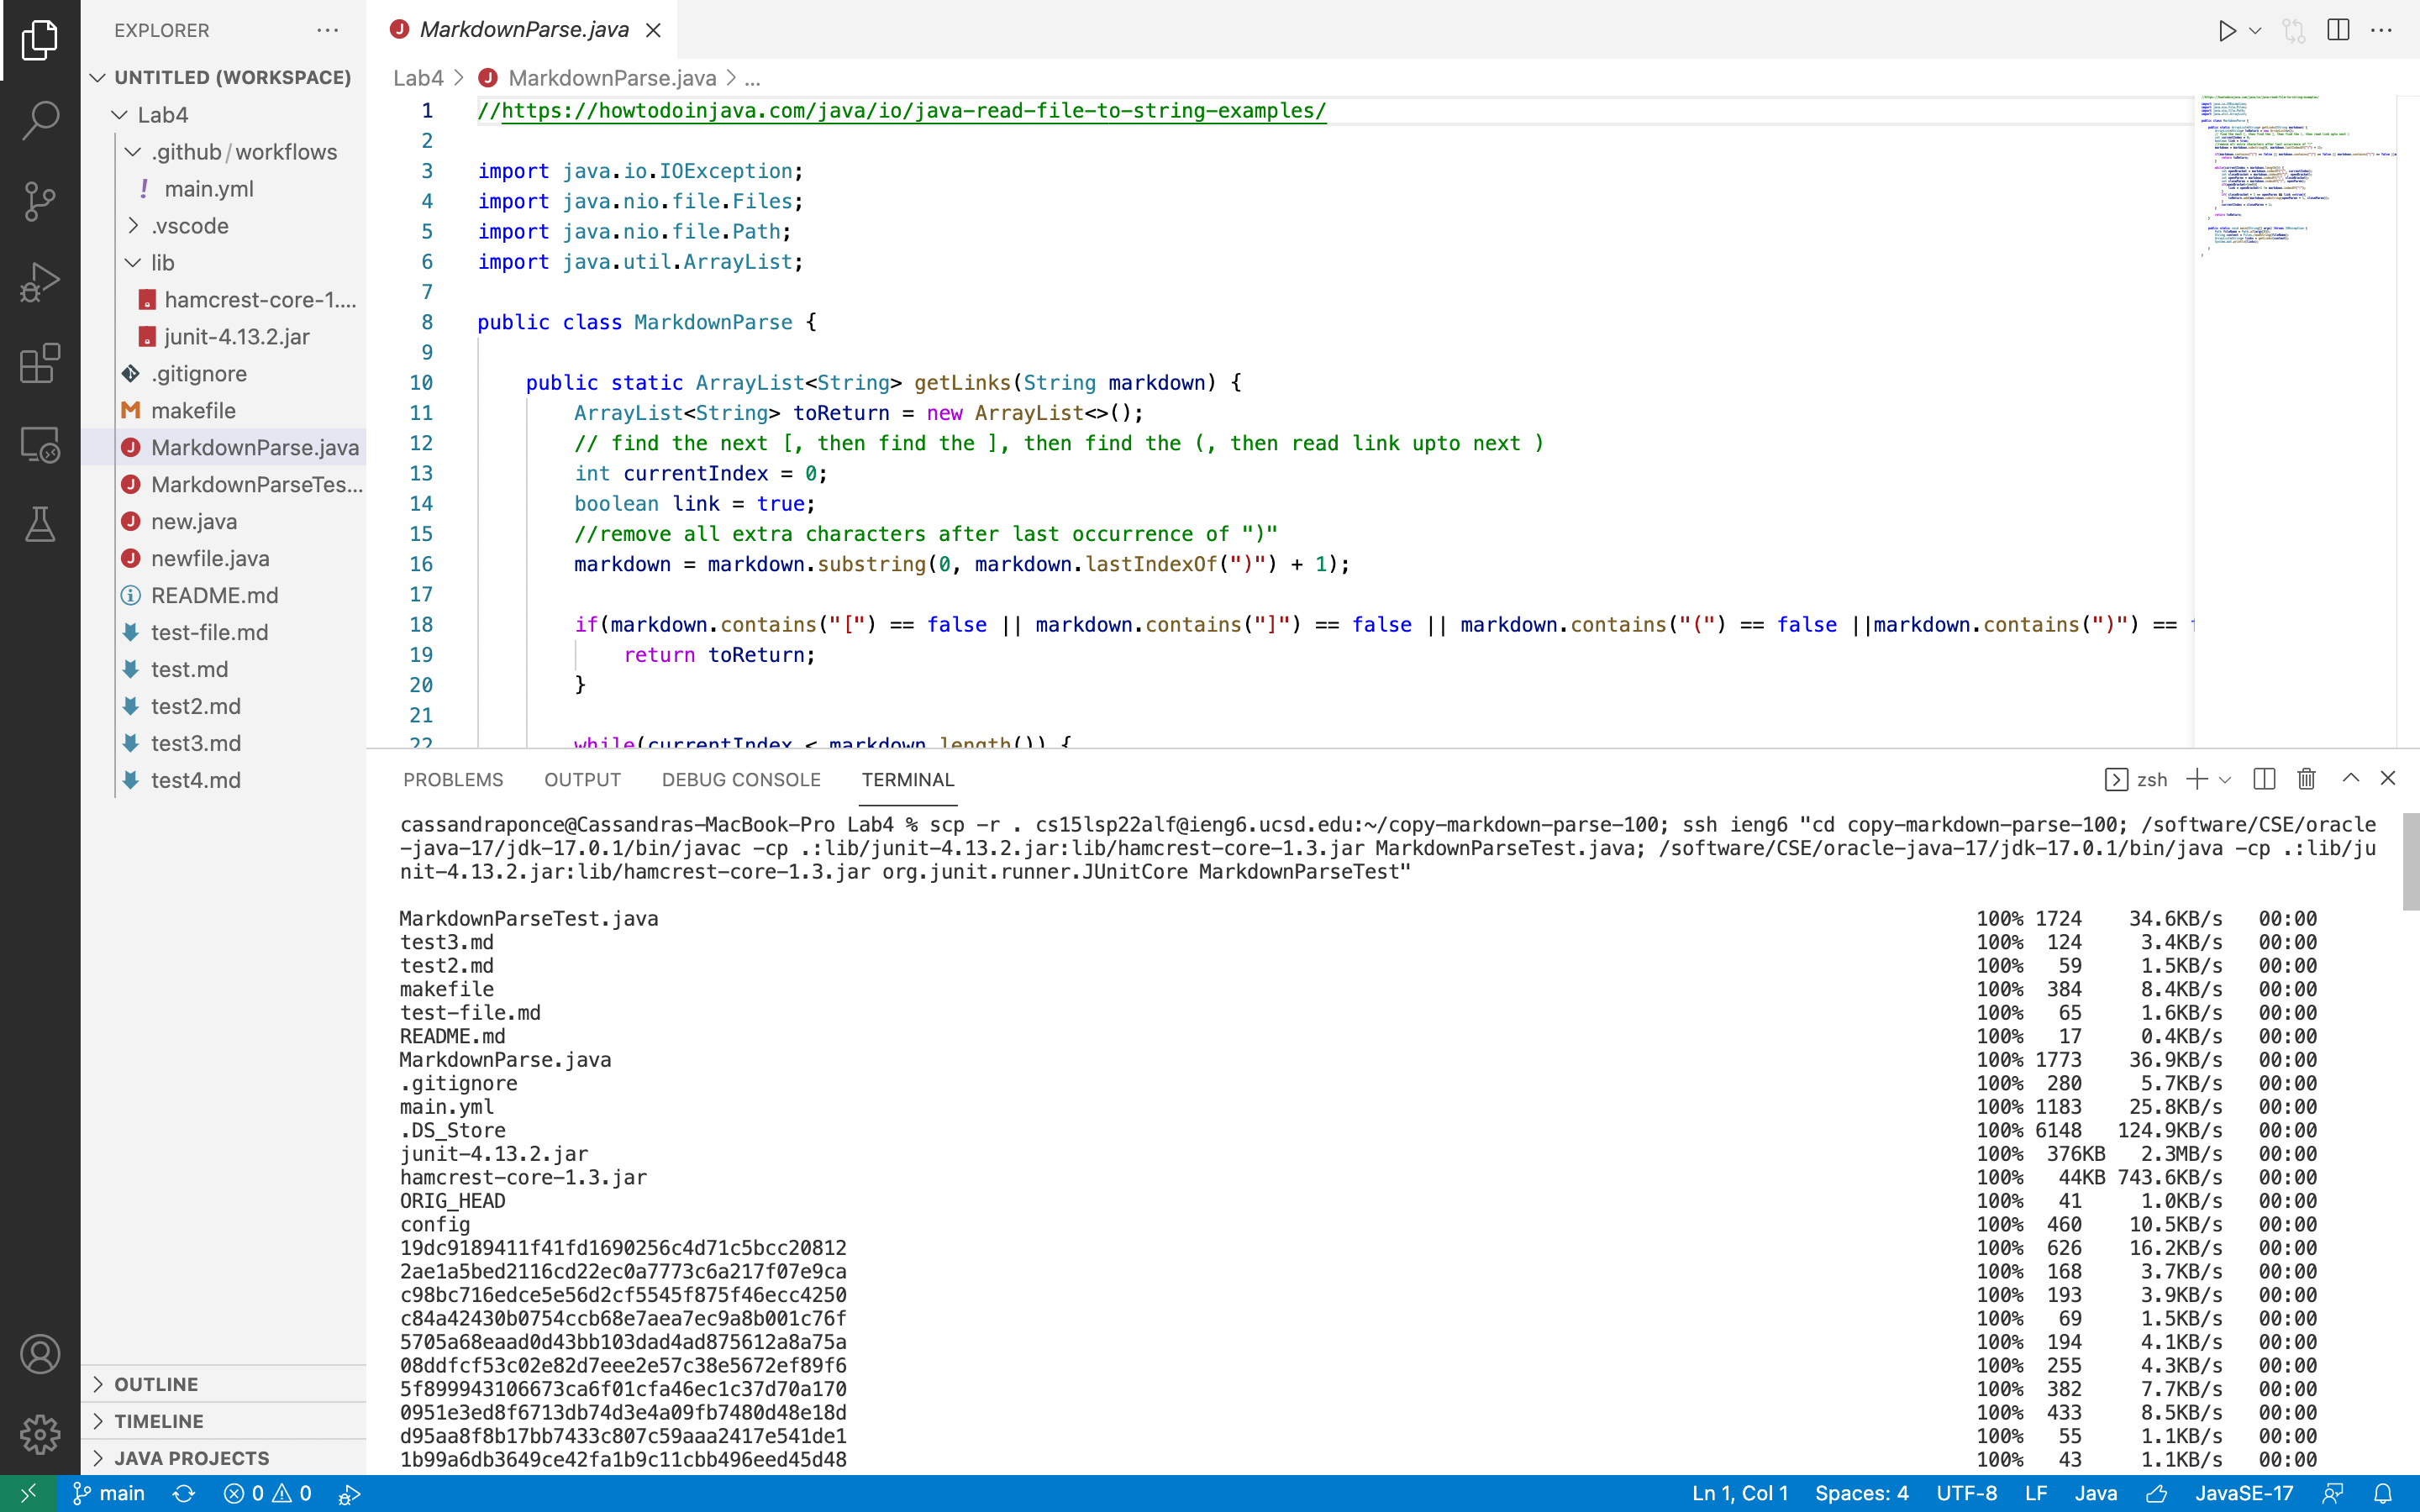
Task: Open the Manage gear menu
Action: tap(40, 1434)
